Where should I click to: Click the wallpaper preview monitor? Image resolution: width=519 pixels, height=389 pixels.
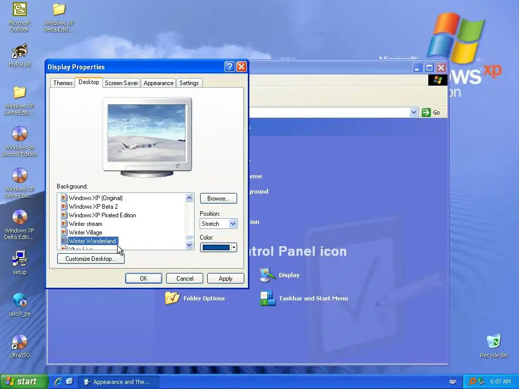point(147,137)
